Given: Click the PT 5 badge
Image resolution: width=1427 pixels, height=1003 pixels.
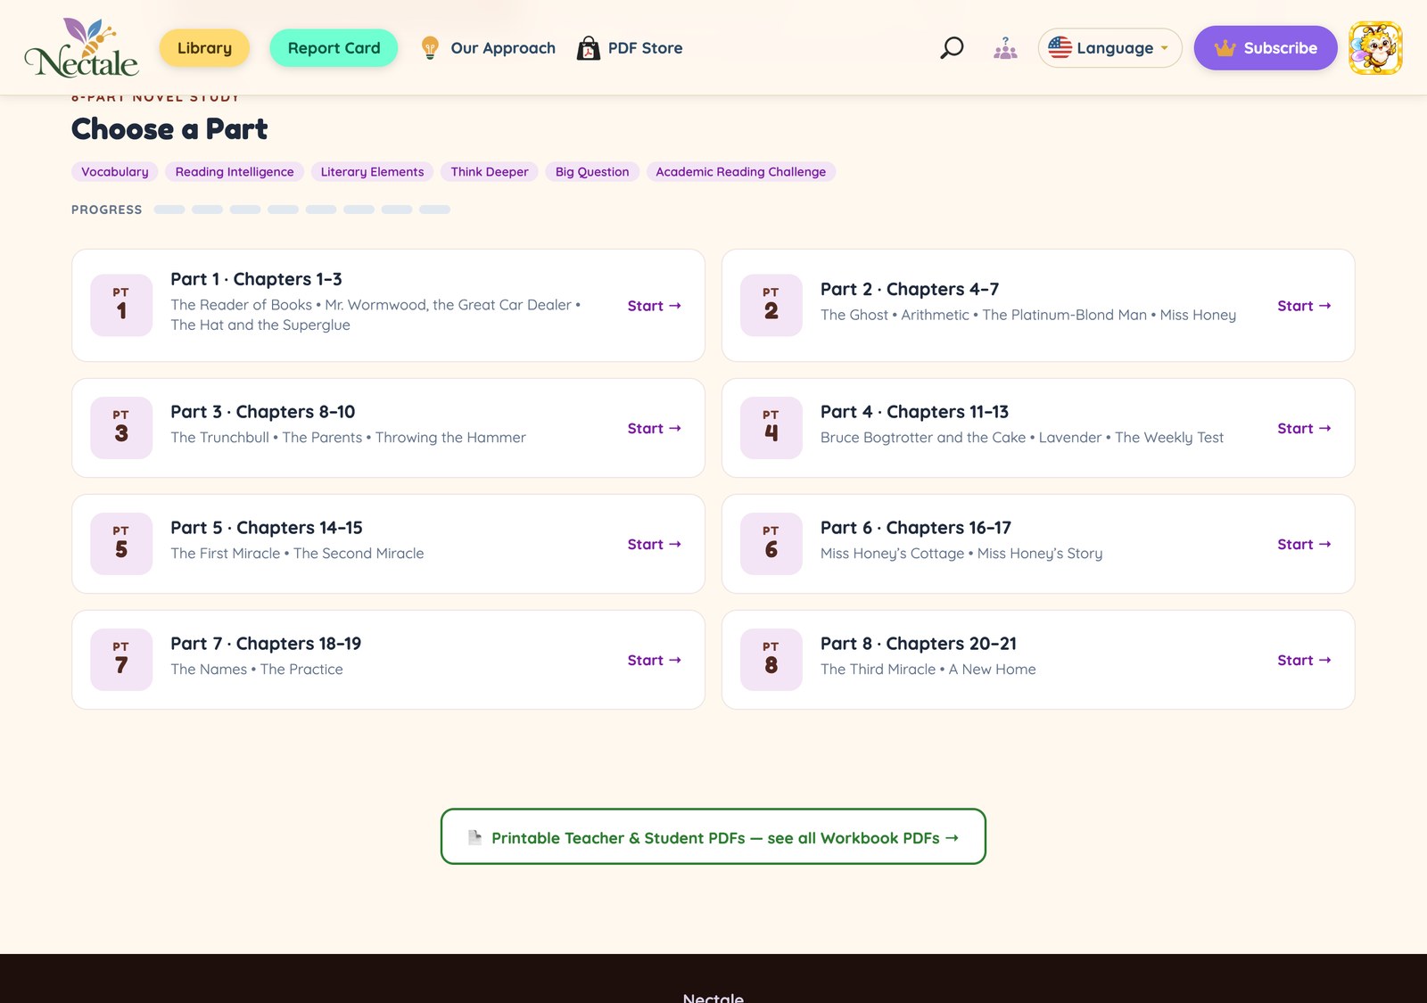Looking at the screenshot, I should pos(121,544).
